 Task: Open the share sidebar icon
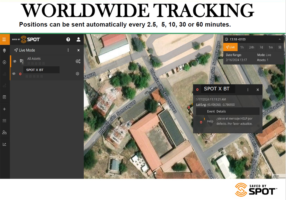click(4, 97)
